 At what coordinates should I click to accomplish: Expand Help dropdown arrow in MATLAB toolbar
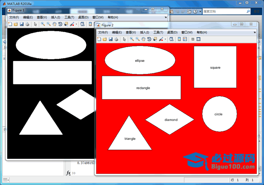click(200, 11)
